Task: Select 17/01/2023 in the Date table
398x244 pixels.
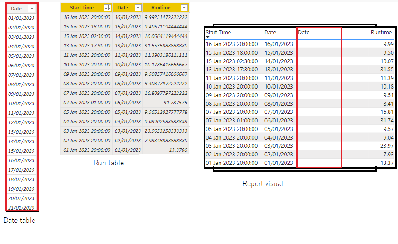Action: 21,170
